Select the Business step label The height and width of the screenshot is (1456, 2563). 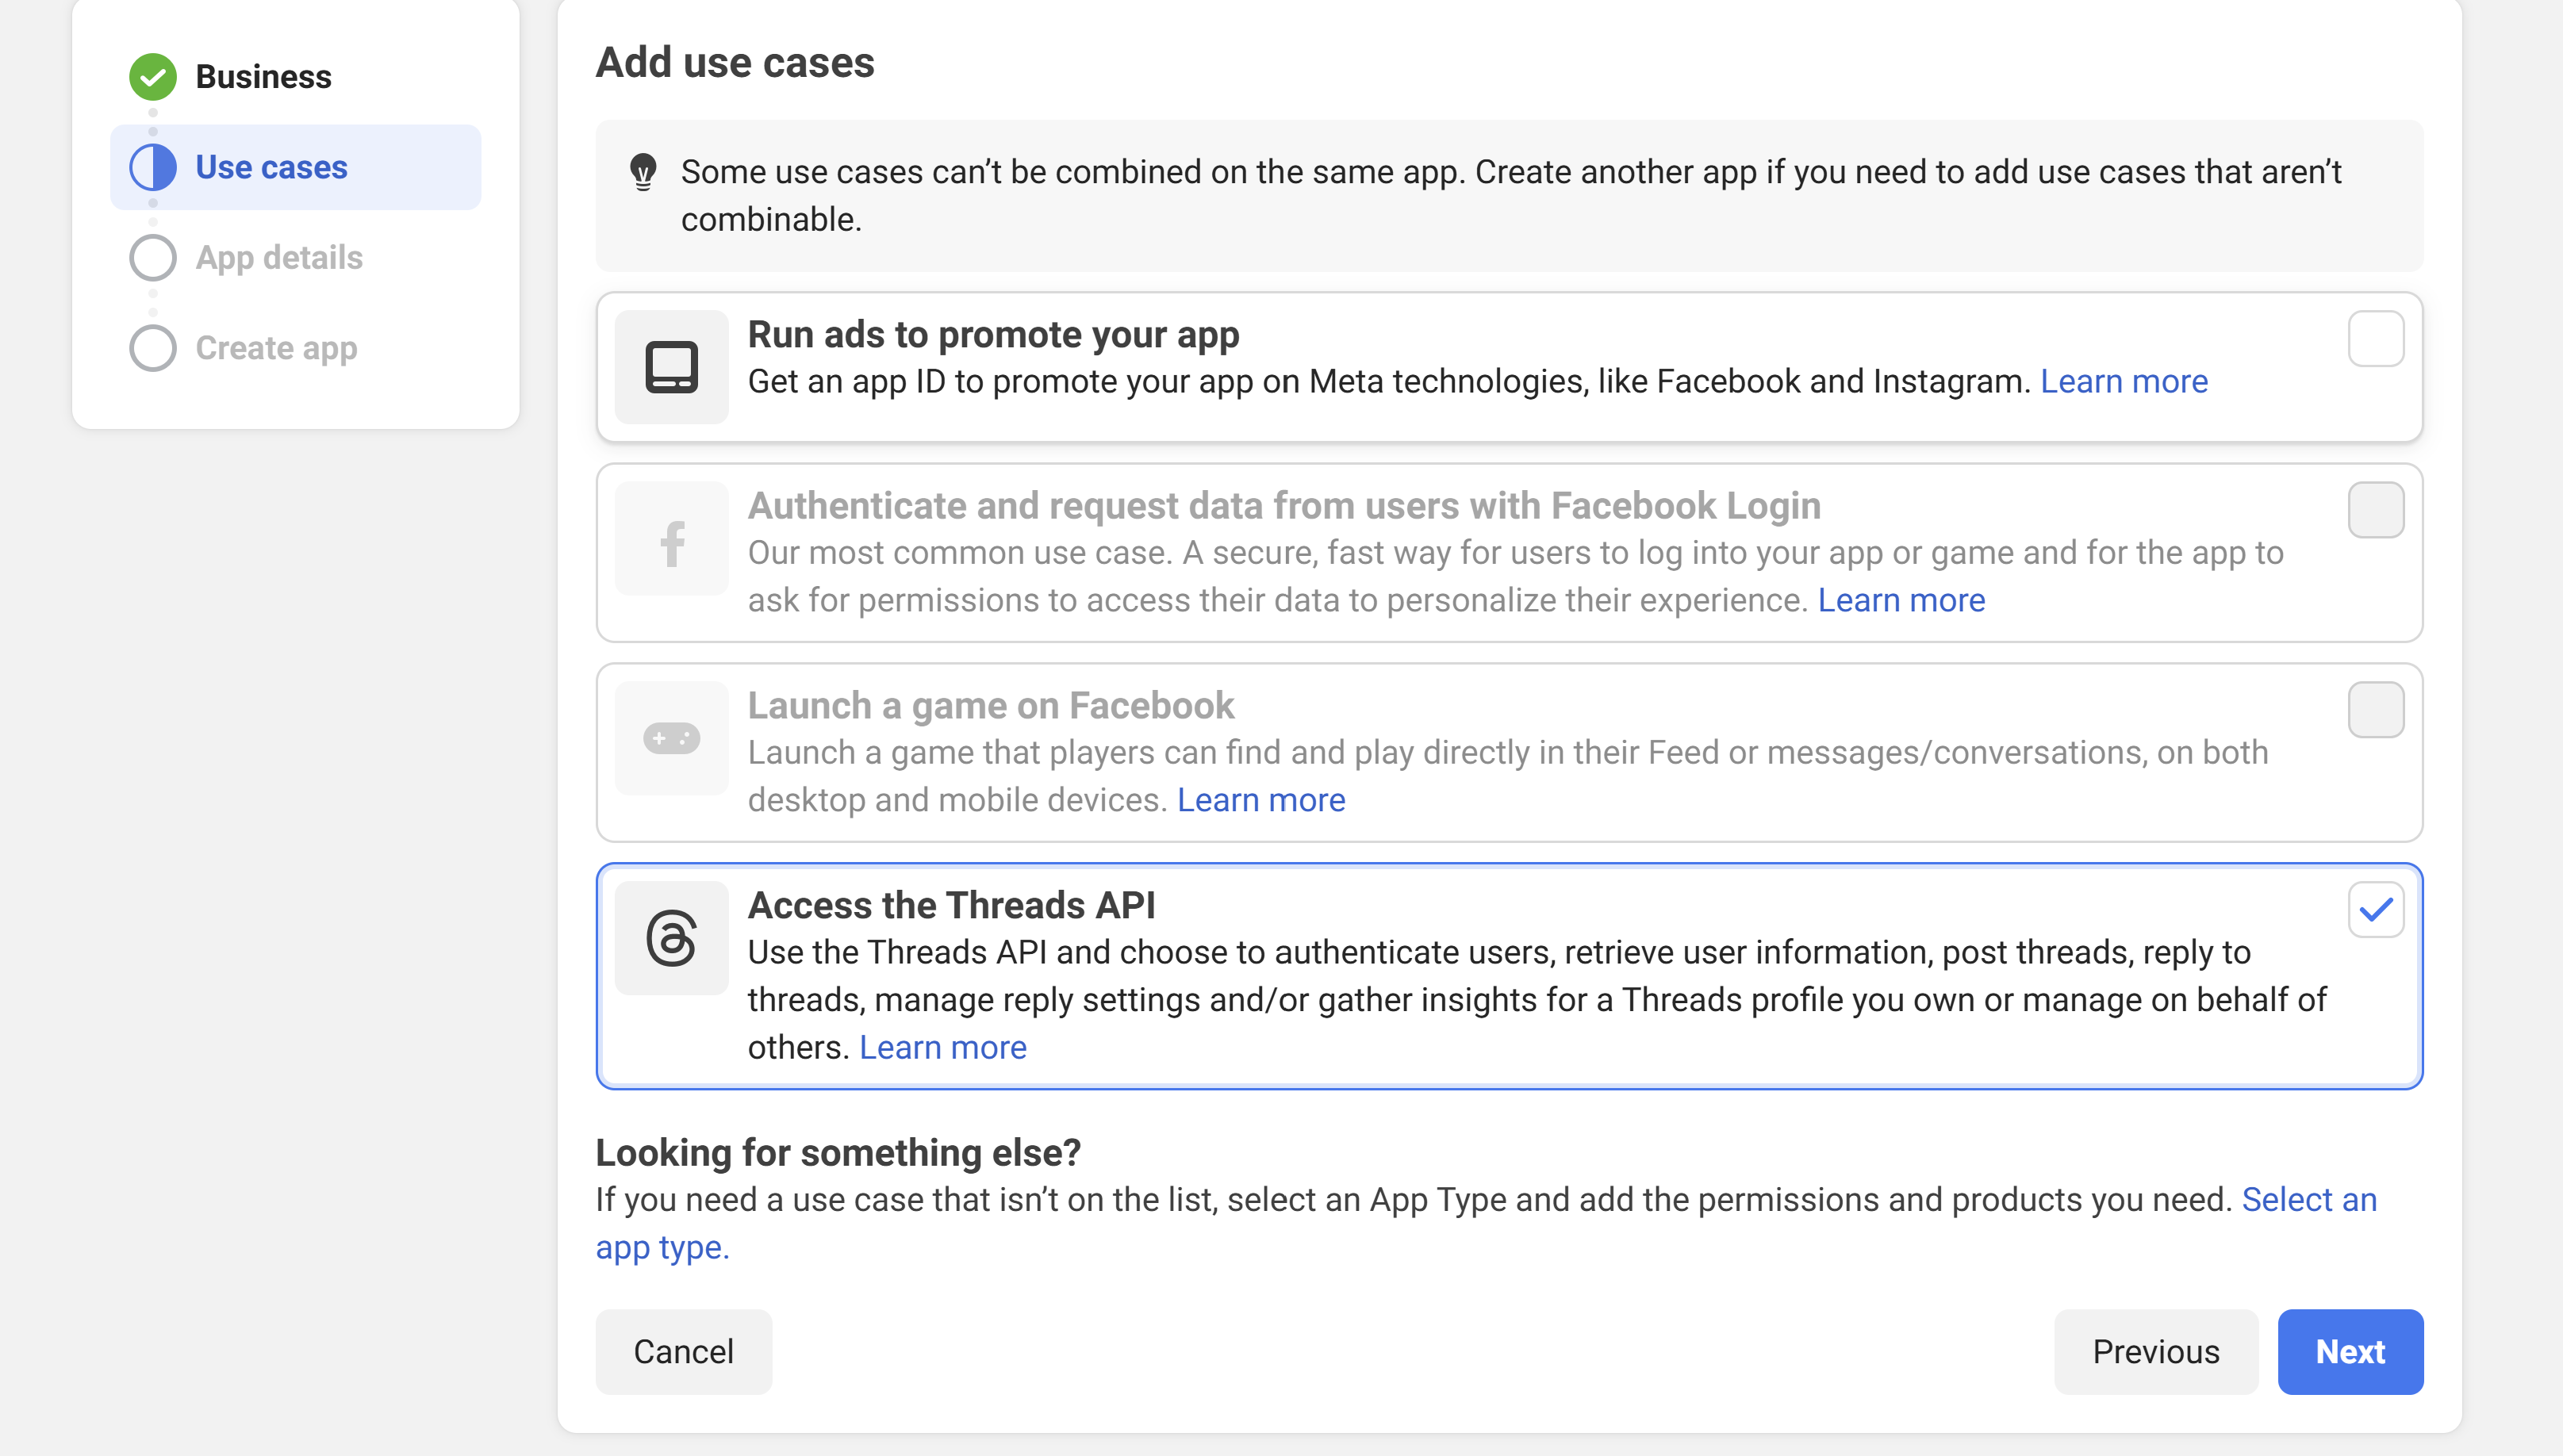click(x=263, y=77)
